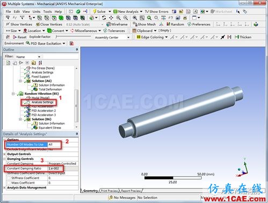Switch to the Report Preview tab

131,191
